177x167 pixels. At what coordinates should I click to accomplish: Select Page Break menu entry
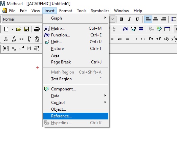click(76, 62)
